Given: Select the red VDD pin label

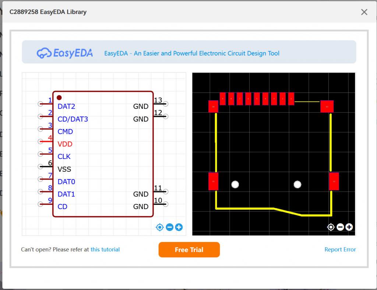Looking at the screenshot, I should [x=65, y=144].
